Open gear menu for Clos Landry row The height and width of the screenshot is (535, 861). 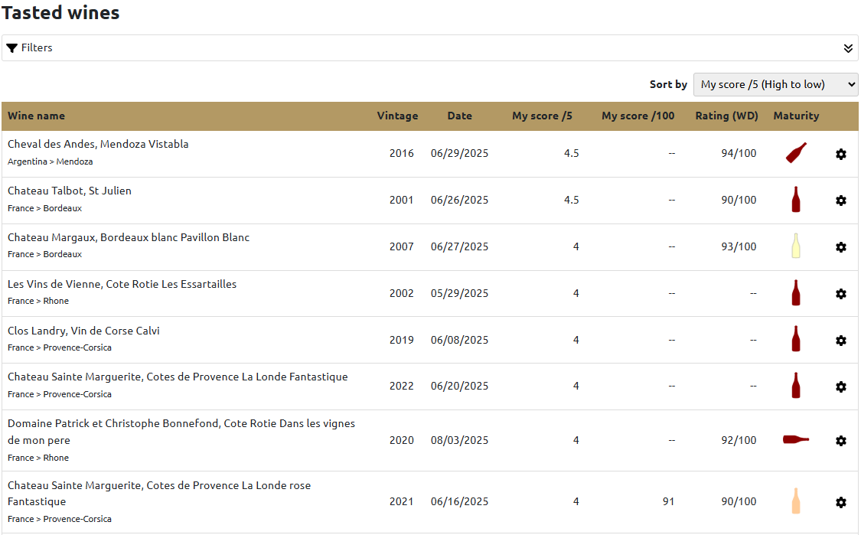pos(840,341)
